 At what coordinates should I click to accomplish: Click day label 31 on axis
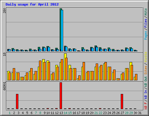tap(140, 113)
